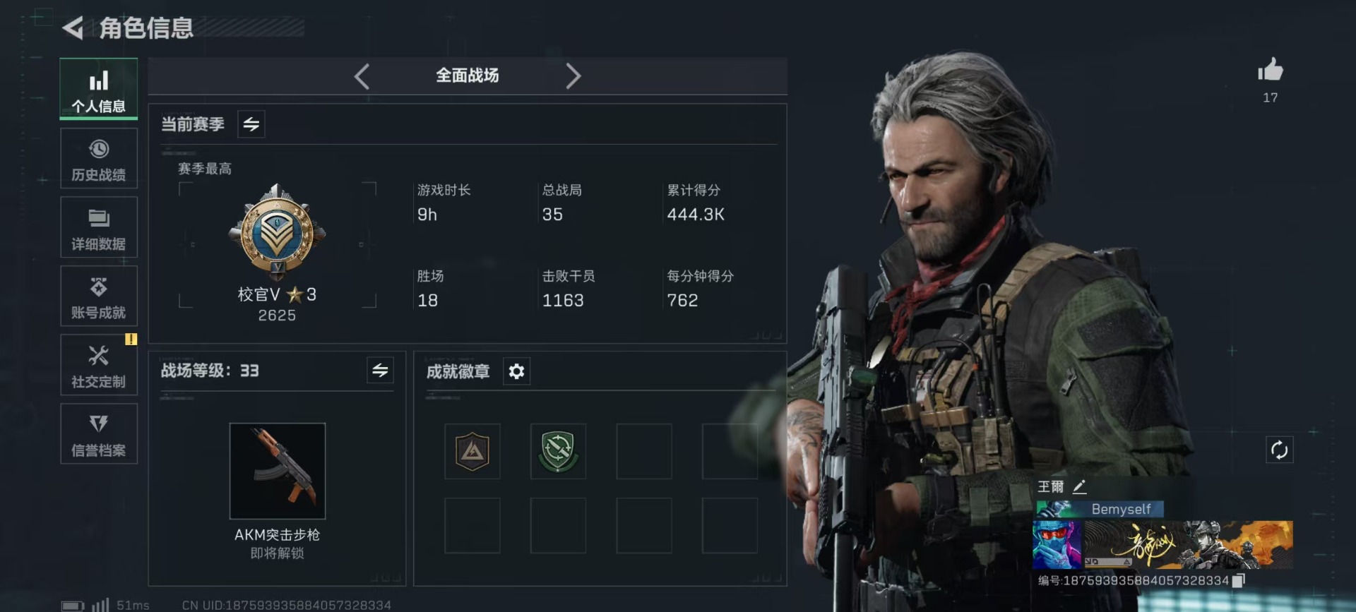Select the 个人信息 tab
The image size is (1356, 612).
(x=99, y=89)
